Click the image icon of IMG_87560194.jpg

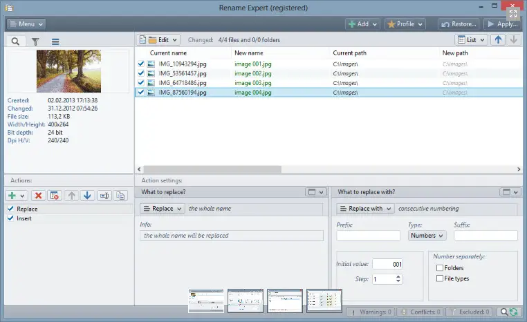click(x=151, y=93)
